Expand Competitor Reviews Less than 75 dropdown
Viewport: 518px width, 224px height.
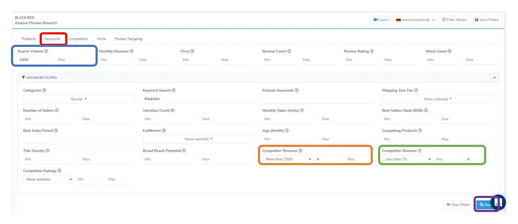407,159
